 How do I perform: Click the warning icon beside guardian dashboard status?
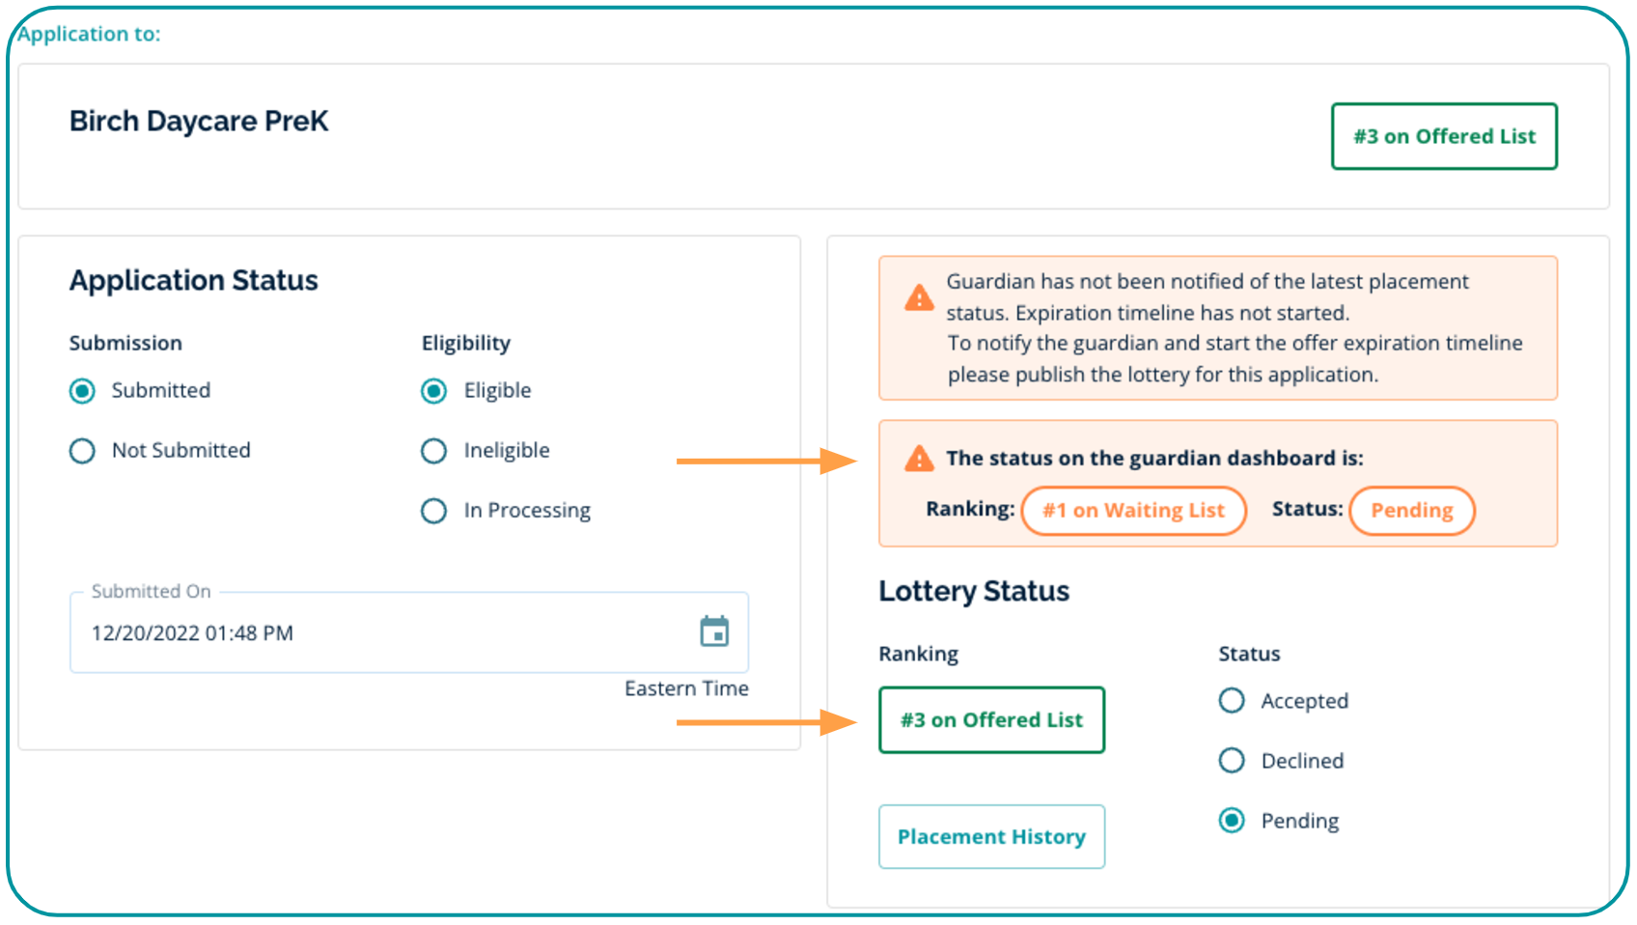[918, 458]
